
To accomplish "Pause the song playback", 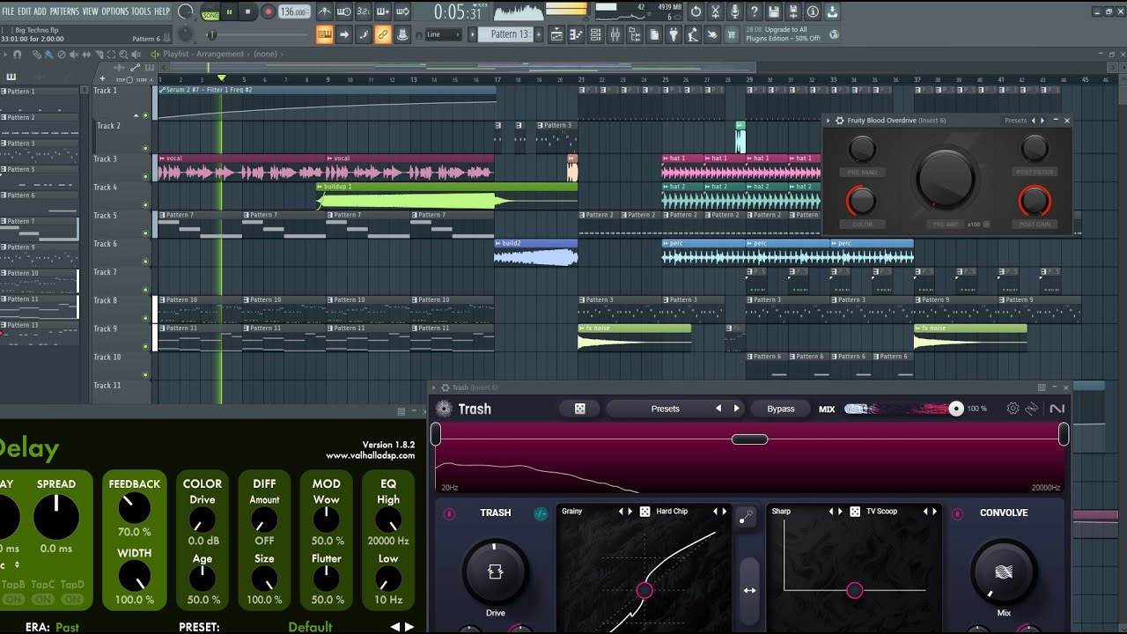I will tap(230, 12).
